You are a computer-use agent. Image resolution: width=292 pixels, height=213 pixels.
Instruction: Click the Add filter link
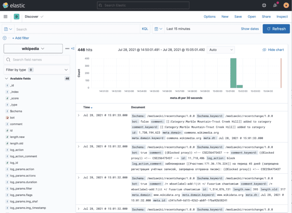click(21, 38)
